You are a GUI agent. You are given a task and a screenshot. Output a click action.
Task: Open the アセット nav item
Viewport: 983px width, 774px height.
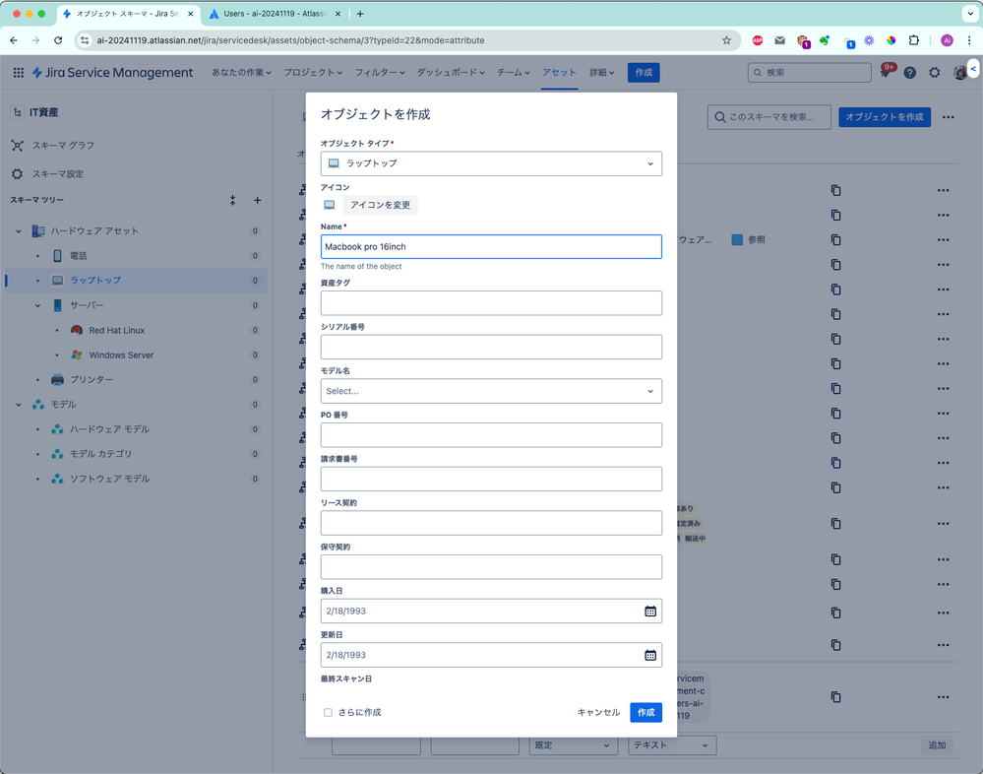click(x=559, y=73)
